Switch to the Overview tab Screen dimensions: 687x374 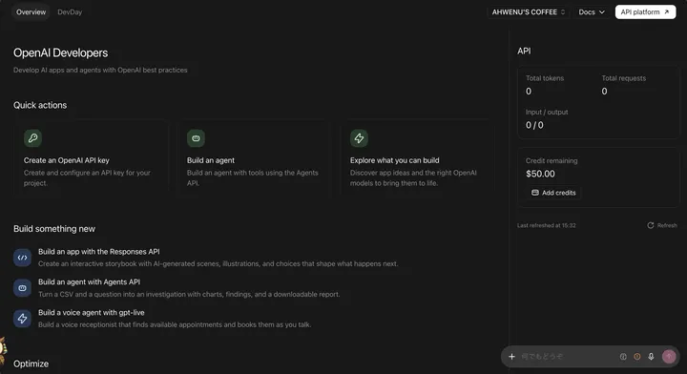pos(31,11)
